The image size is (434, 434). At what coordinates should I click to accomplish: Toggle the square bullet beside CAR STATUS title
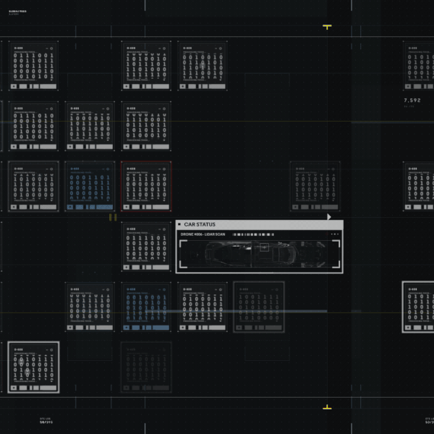(179, 225)
